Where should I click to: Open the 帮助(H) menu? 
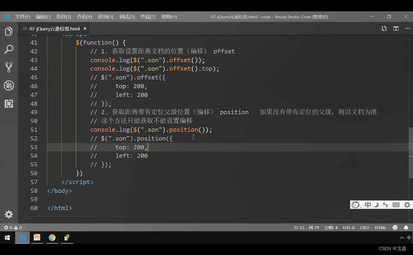169,17
